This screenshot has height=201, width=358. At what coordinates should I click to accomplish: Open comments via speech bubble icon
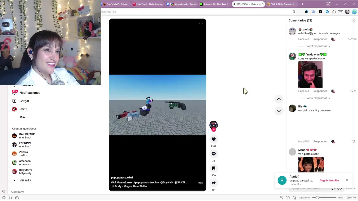pyautogui.click(x=214, y=154)
